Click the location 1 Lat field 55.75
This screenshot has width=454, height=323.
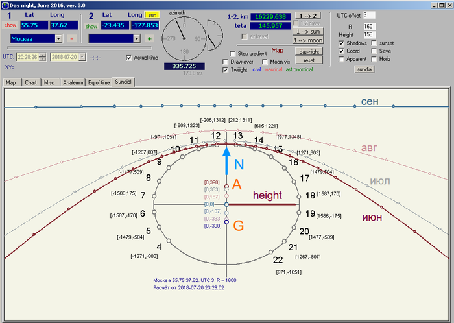[34, 25]
